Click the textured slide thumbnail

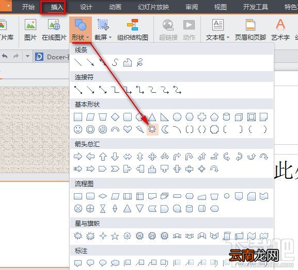(x=35, y=130)
